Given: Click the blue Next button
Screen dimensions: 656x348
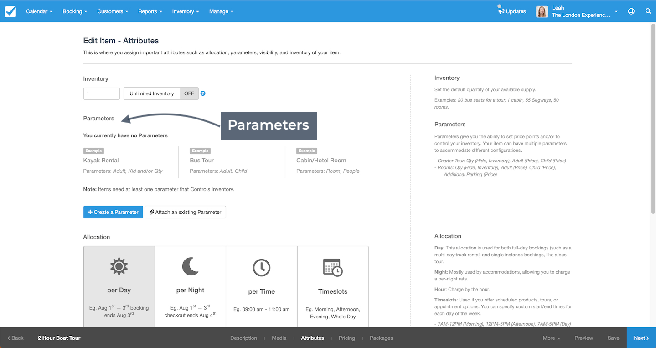Looking at the screenshot, I should (x=641, y=338).
